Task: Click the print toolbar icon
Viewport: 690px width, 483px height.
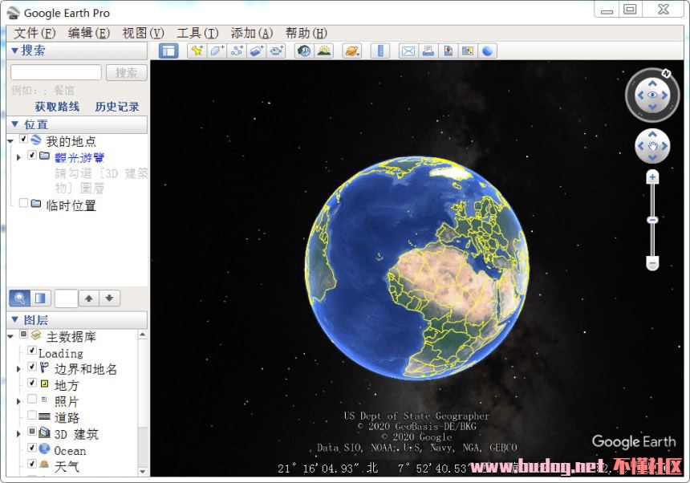Action: [x=428, y=51]
